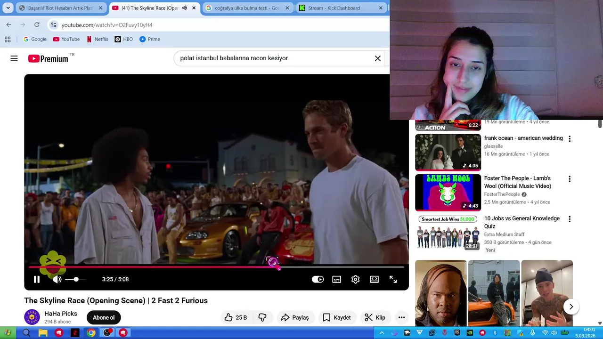This screenshot has height=339, width=603.
Task: Mute the YouTube tab audio icon
Action: pyautogui.click(x=184, y=8)
